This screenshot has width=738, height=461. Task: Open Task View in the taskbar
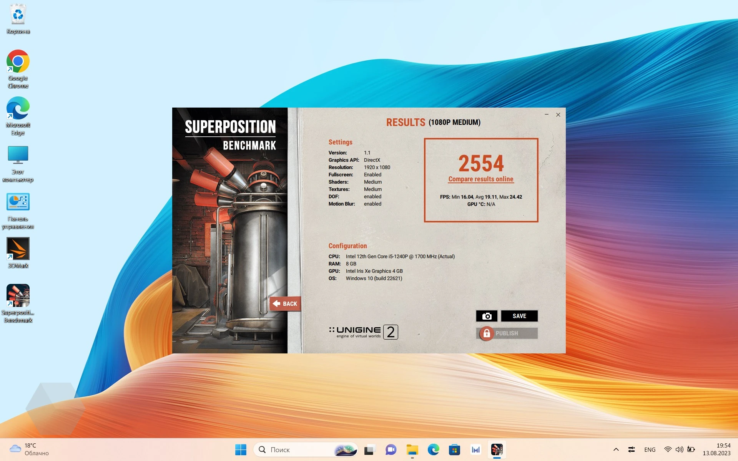[369, 449]
